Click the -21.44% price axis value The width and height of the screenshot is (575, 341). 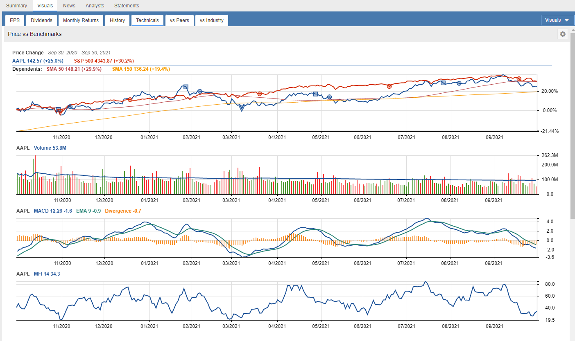click(550, 131)
